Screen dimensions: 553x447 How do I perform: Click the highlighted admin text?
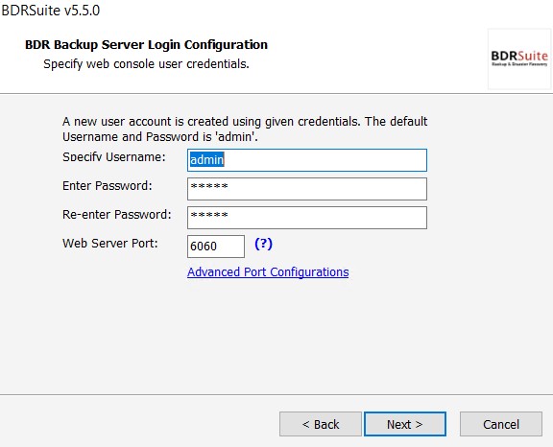click(x=207, y=160)
